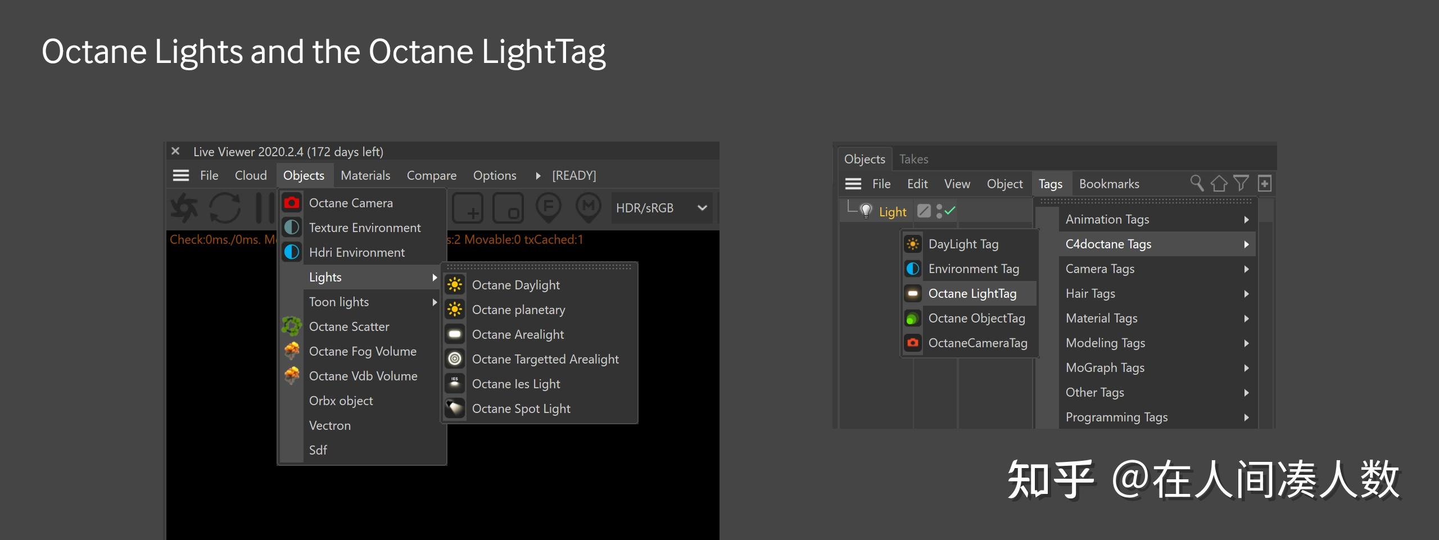Choose Octane LightTag from the submenu

[x=972, y=293]
